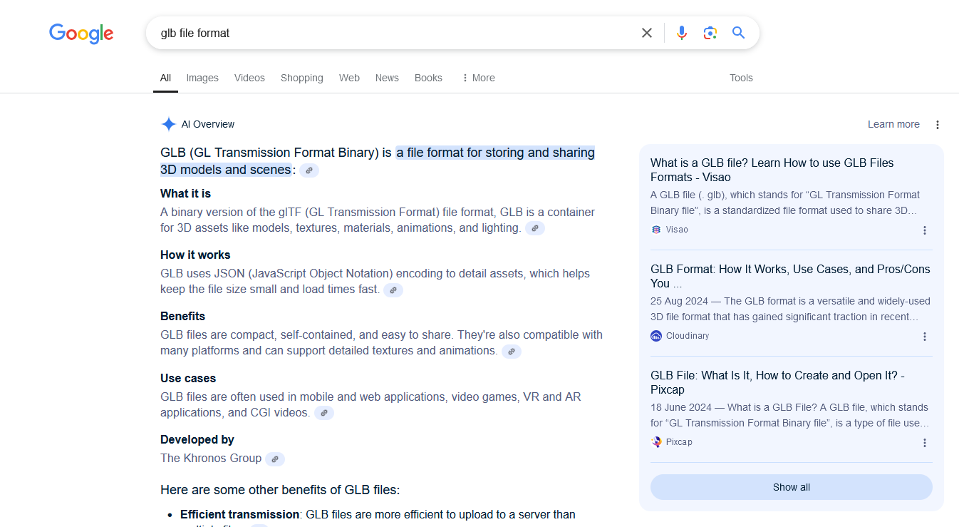Viewport: 959px width, 527px height.
Task: Open source link icon next to The Khronos Group
Action: [x=275, y=459]
